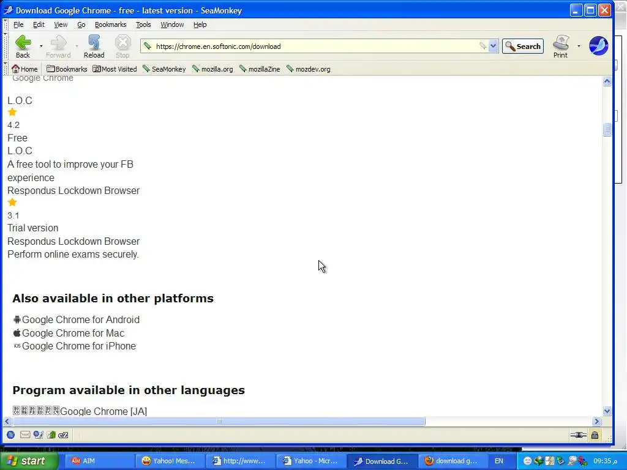Viewport: 627px width, 470px height.
Task: Click the horizontal scrollbar left arrow
Action: [x=7, y=421]
